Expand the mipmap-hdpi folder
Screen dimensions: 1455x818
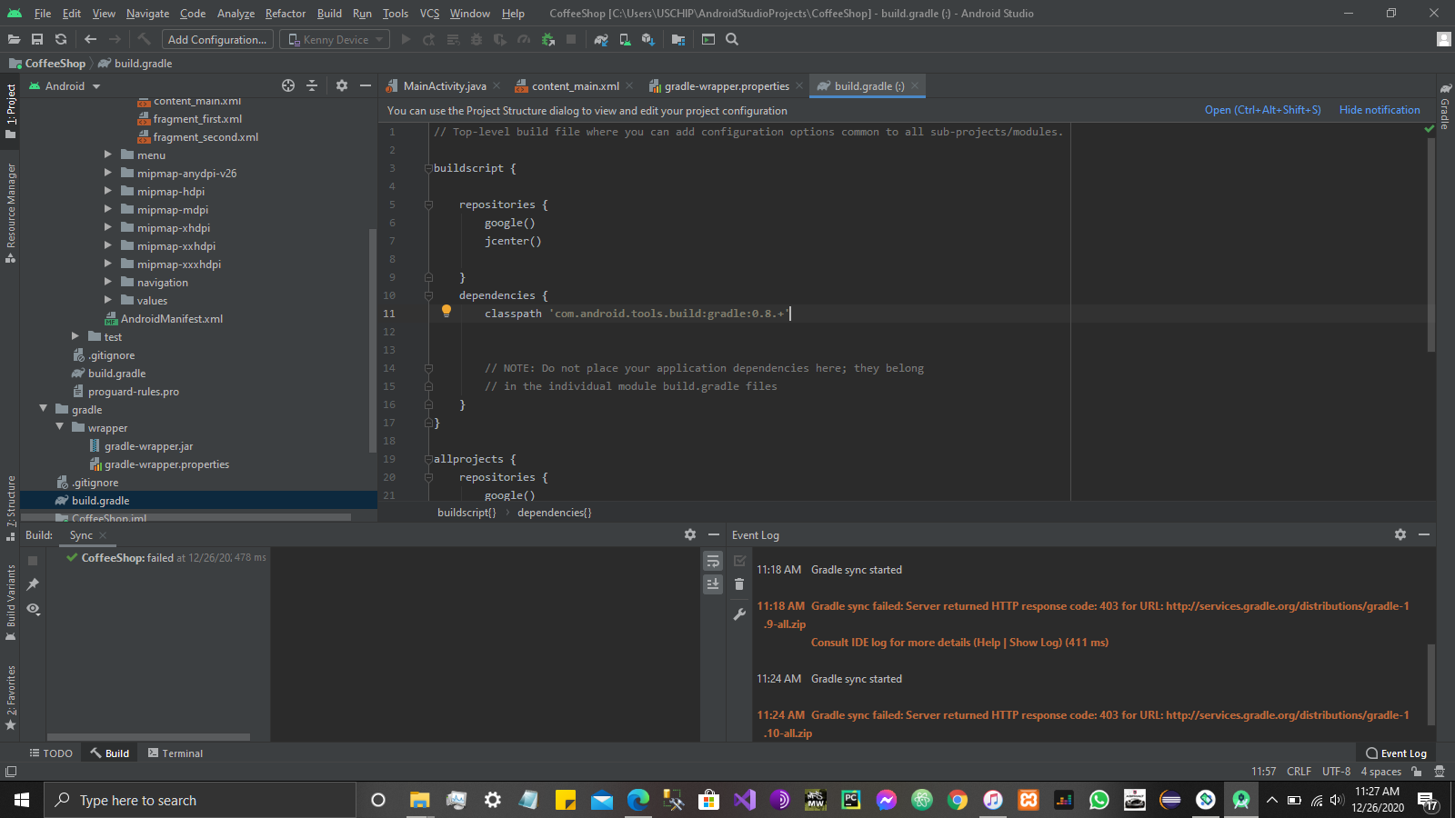click(107, 191)
